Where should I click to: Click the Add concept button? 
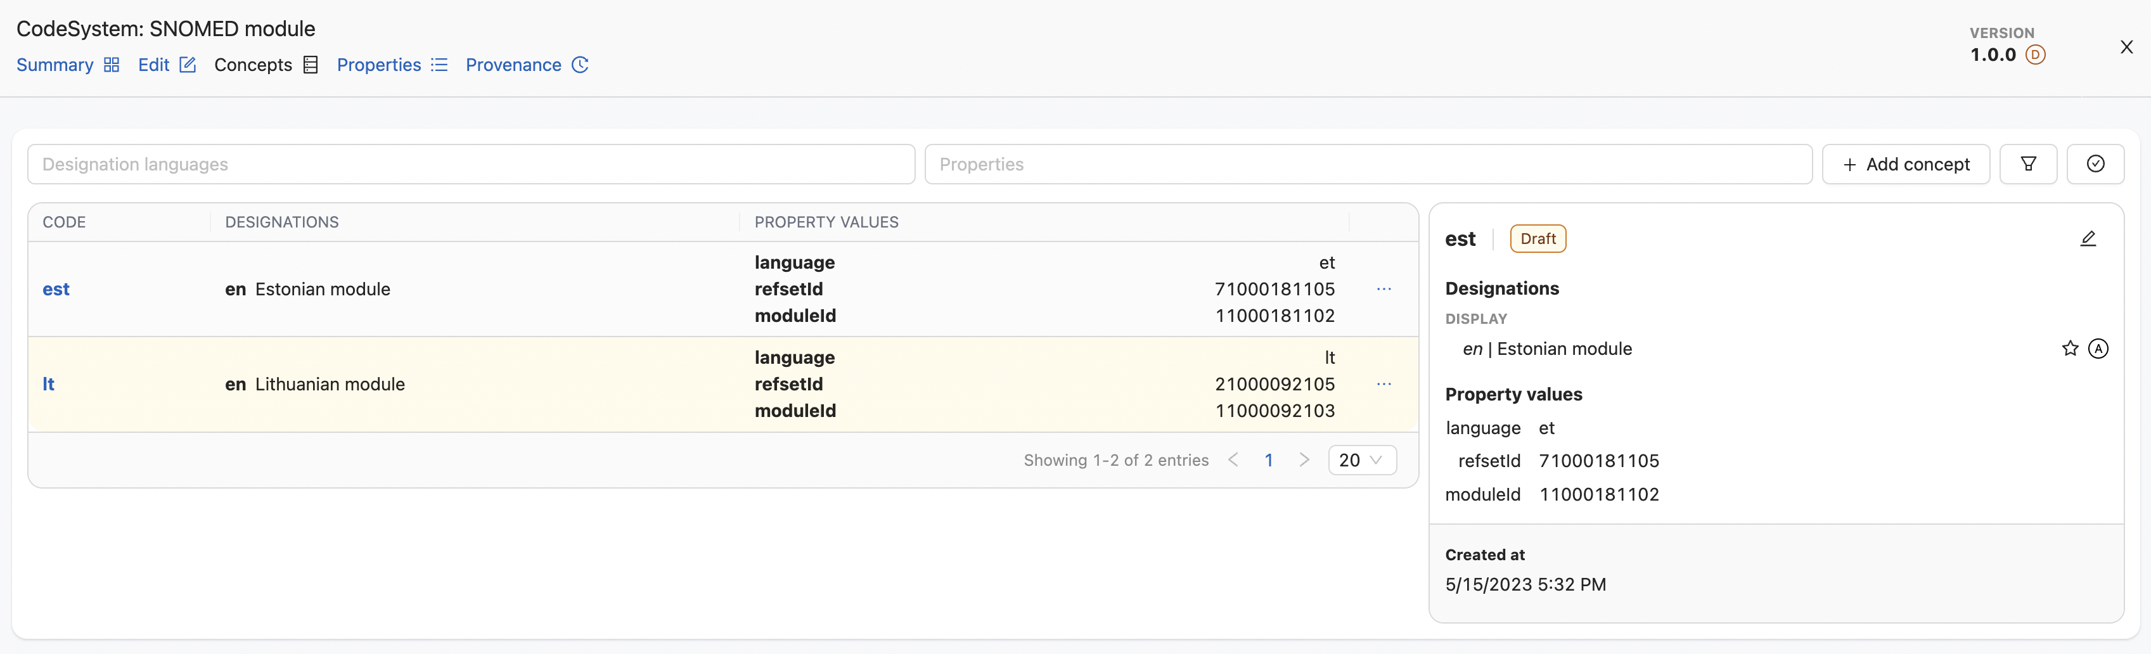coord(1906,165)
